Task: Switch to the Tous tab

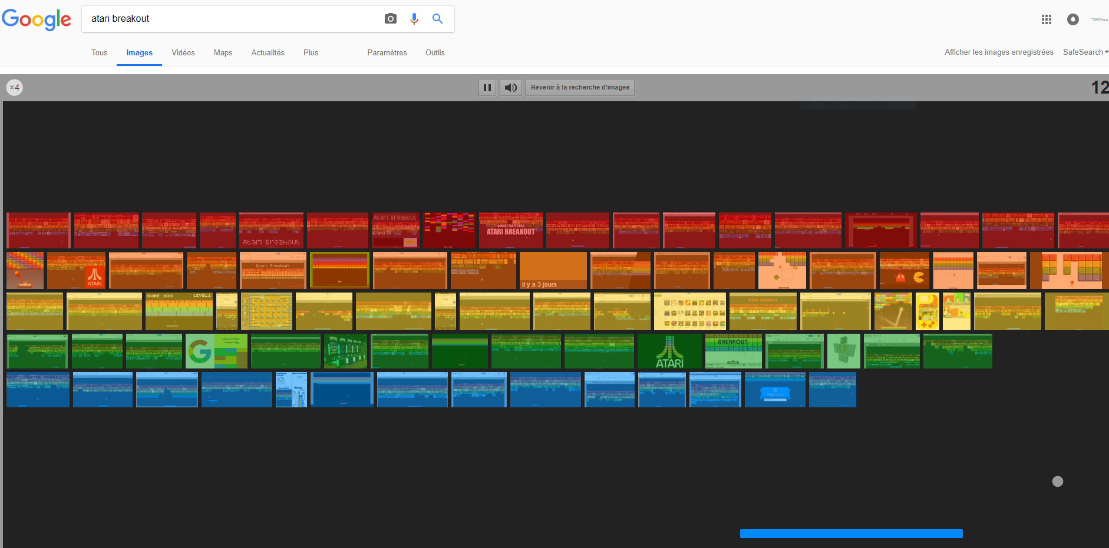Action: coord(100,52)
